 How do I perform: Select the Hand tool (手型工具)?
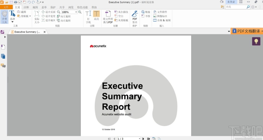[4, 17]
